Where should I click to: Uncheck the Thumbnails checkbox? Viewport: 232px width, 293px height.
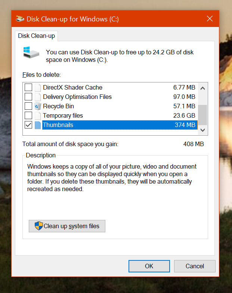pos(28,125)
